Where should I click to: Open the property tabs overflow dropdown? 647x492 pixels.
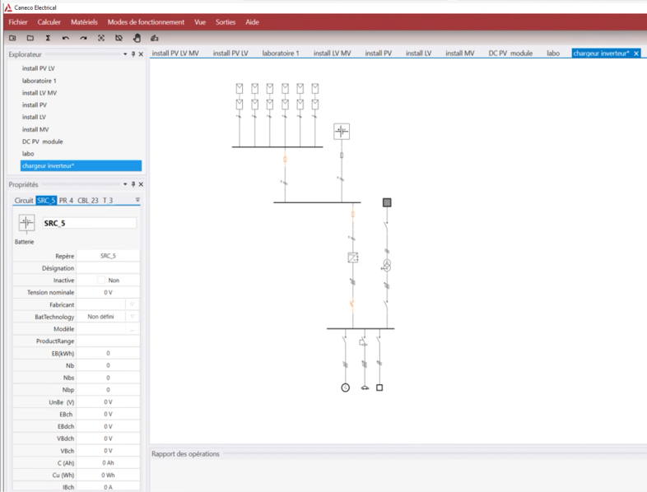coord(137,200)
